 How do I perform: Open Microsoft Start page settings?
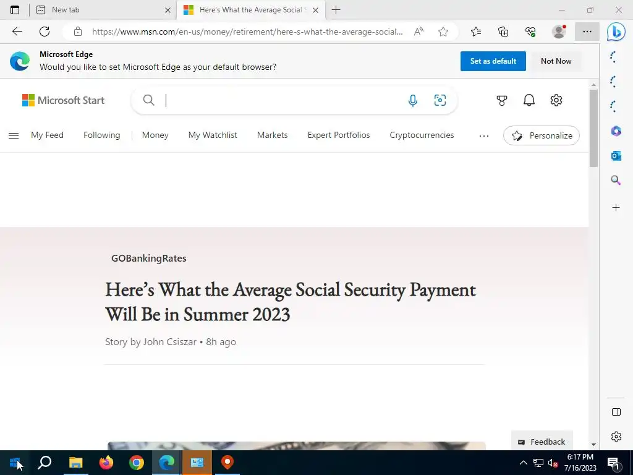(556, 100)
